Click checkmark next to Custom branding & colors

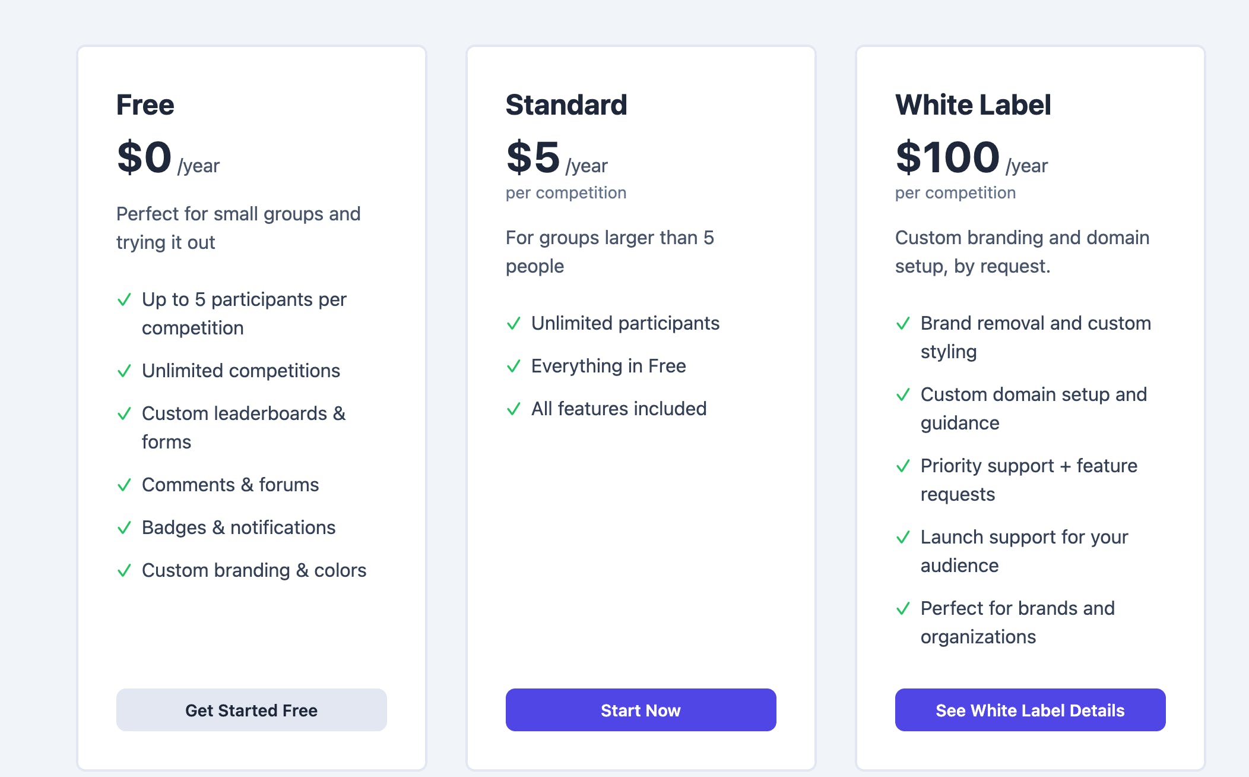[124, 571]
